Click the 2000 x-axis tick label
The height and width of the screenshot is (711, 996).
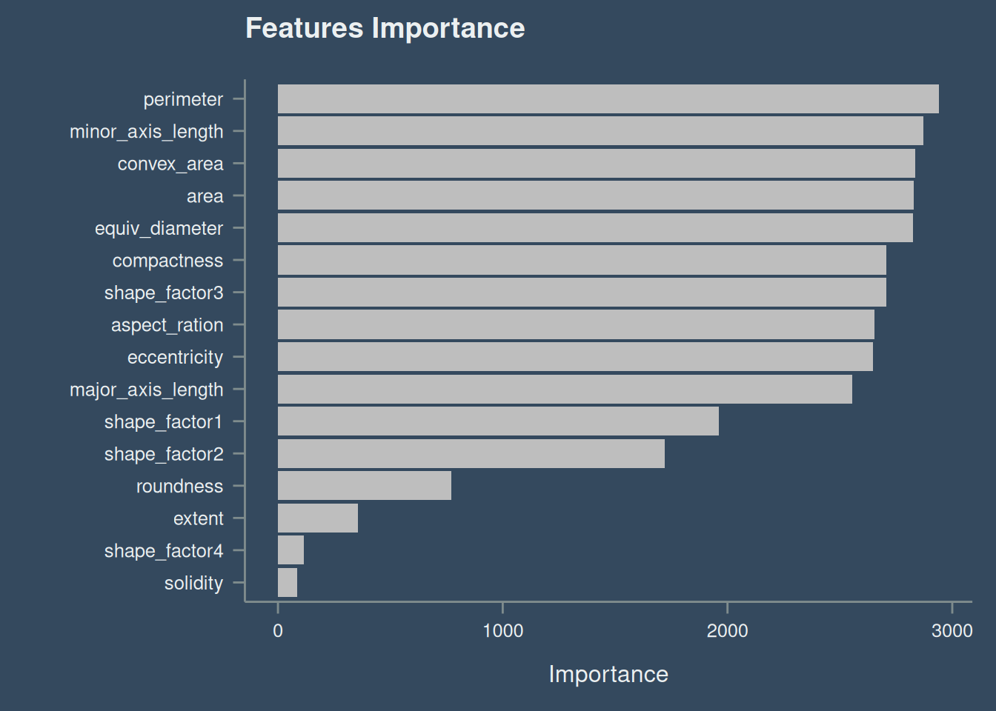(x=727, y=631)
